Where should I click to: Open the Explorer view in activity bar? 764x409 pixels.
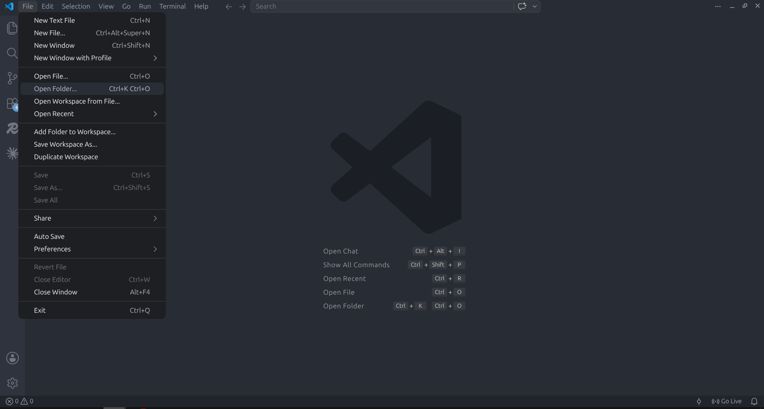[12, 28]
